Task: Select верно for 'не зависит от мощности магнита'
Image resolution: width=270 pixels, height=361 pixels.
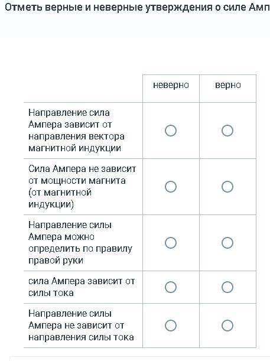Action: click(227, 187)
